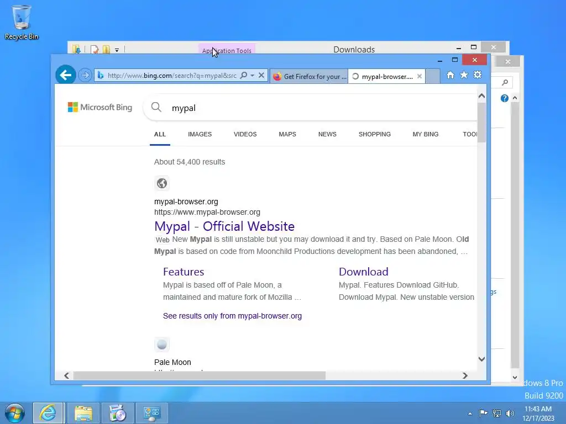This screenshot has height=424, width=566.
Task: Open File Explorer from the taskbar
Action: 83,413
